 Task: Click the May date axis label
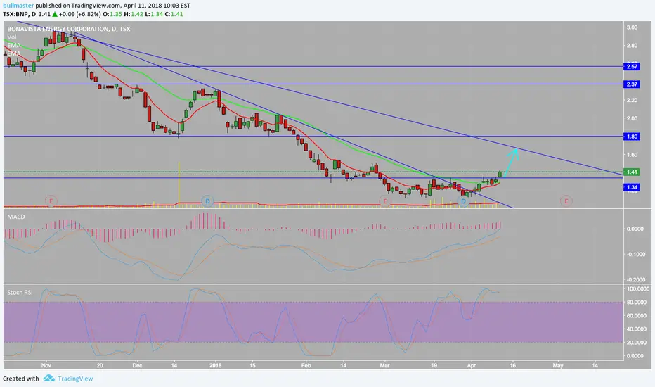pyautogui.click(x=558, y=365)
